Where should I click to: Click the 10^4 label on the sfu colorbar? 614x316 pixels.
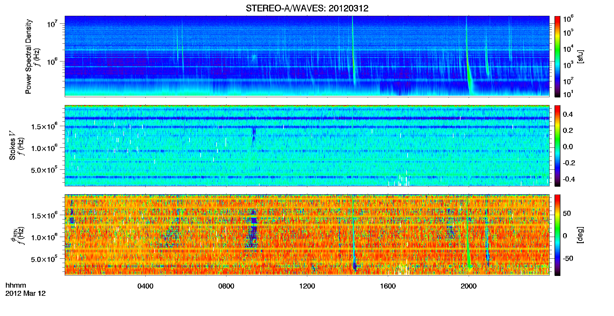coord(568,49)
